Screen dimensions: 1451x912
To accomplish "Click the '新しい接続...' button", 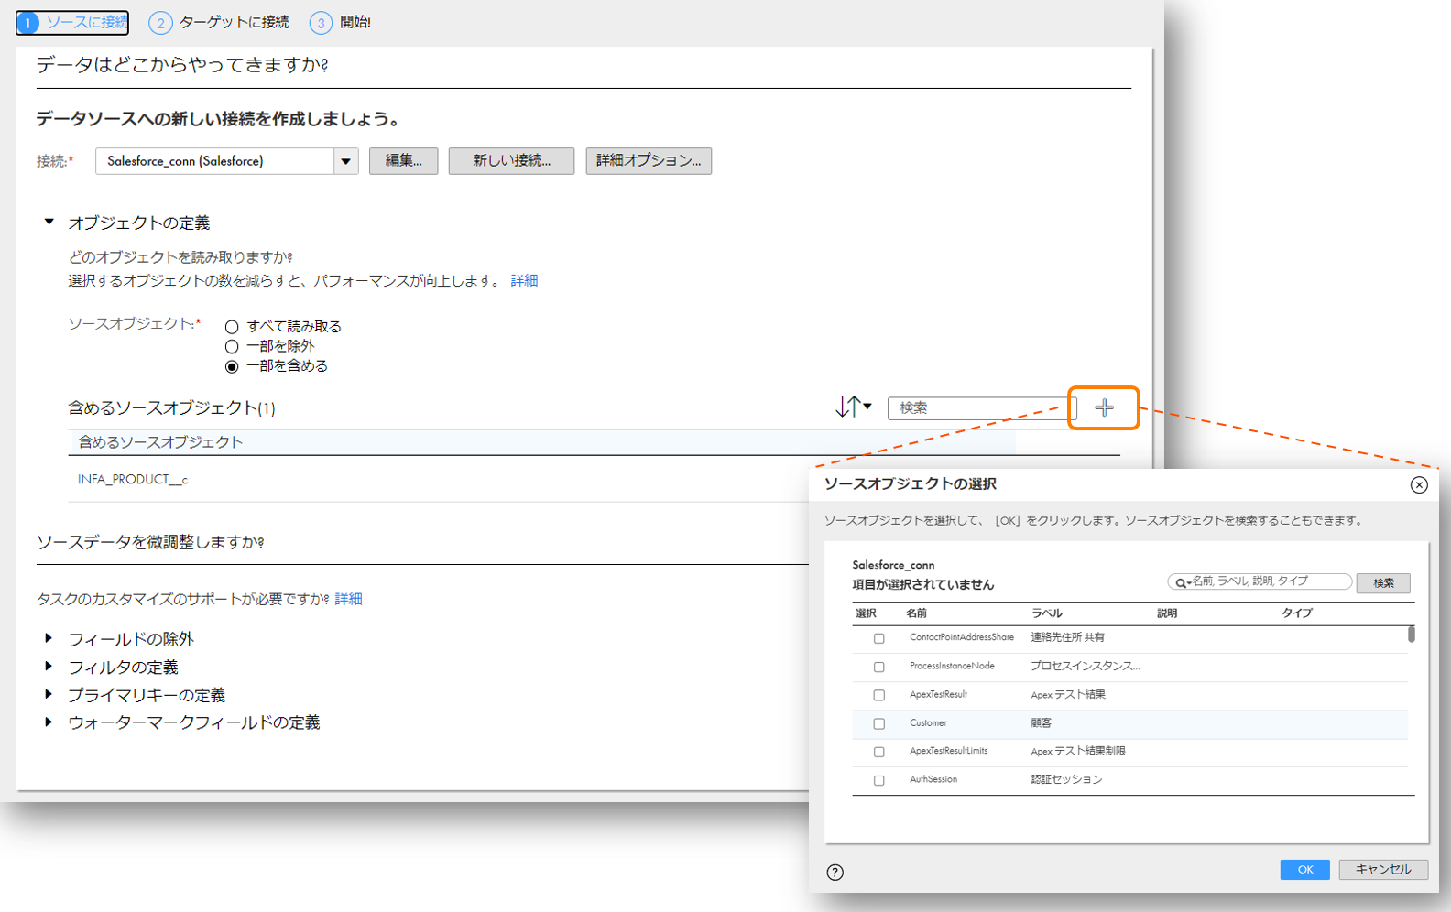I will pos(511,161).
